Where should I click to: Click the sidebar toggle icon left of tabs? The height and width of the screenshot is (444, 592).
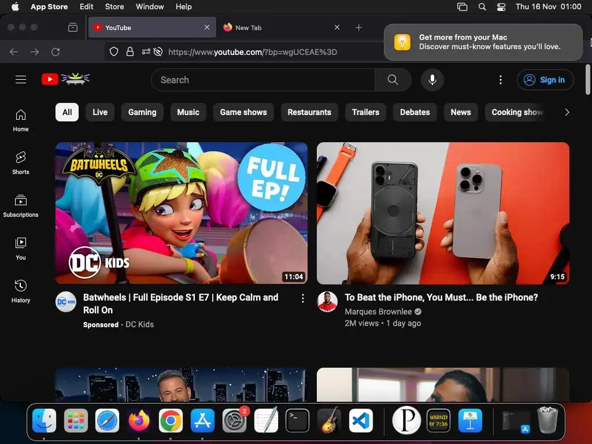(x=73, y=28)
